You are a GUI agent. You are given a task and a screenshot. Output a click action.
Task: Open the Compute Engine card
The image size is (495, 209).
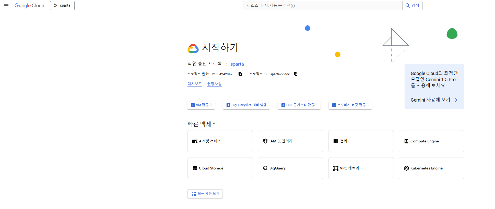432,141
